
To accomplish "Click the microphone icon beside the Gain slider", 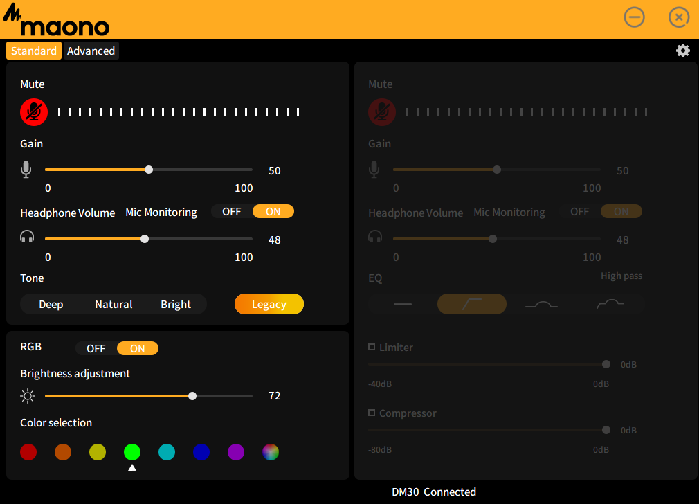I will (x=26, y=169).
